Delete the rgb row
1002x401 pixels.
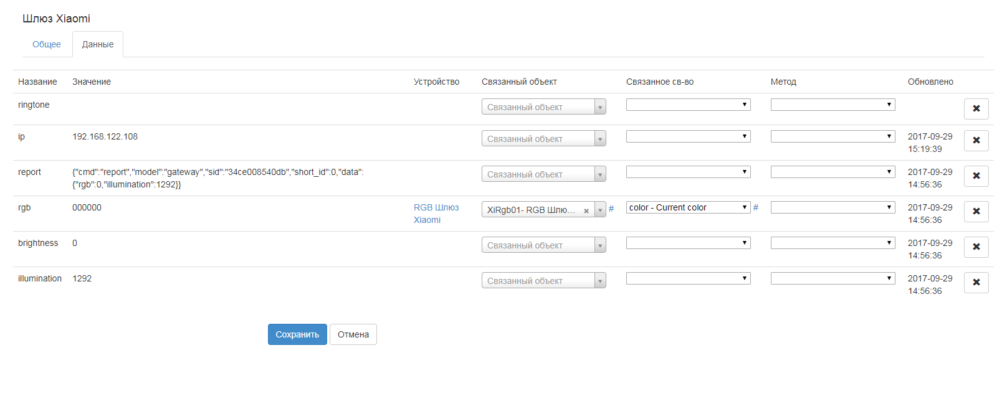click(x=976, y=212)
